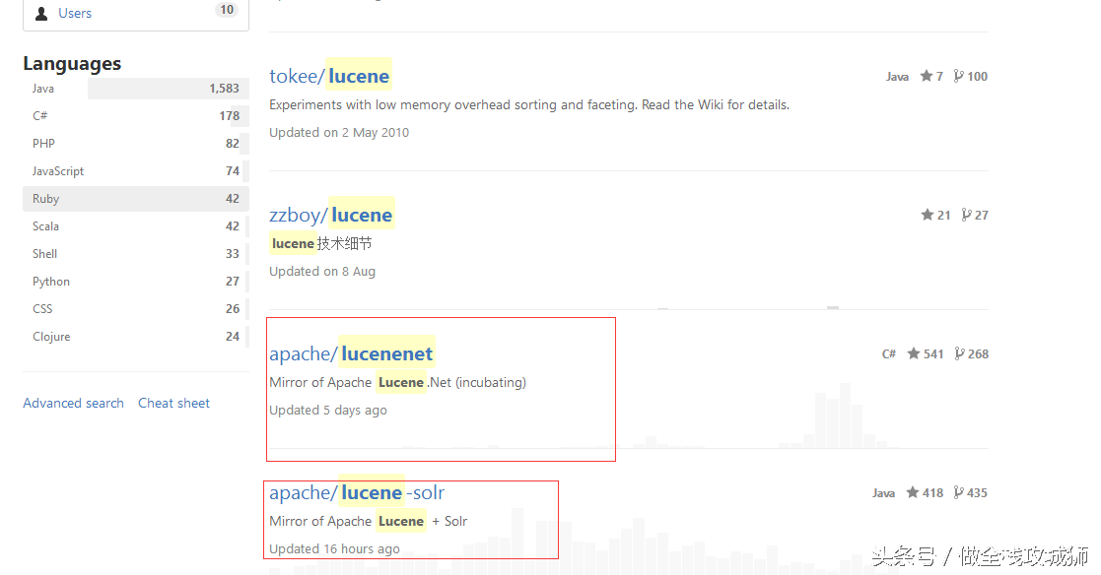Image resolution: width=1101 pixels, height=575 pixels.
Task: Filter results by Scala language
Action: click(135, 225)
